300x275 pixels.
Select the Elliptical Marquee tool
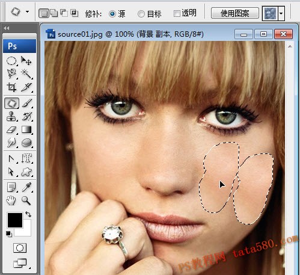pos(11,61)
